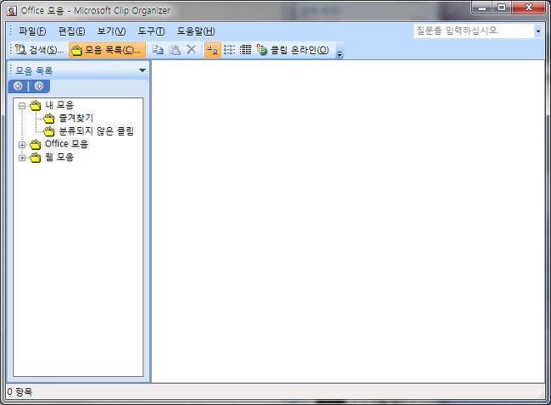Image resolution: width=551 pixels, height=405 pixels.
Task: Open the 보기(V) menu
Action: [111, 31]
